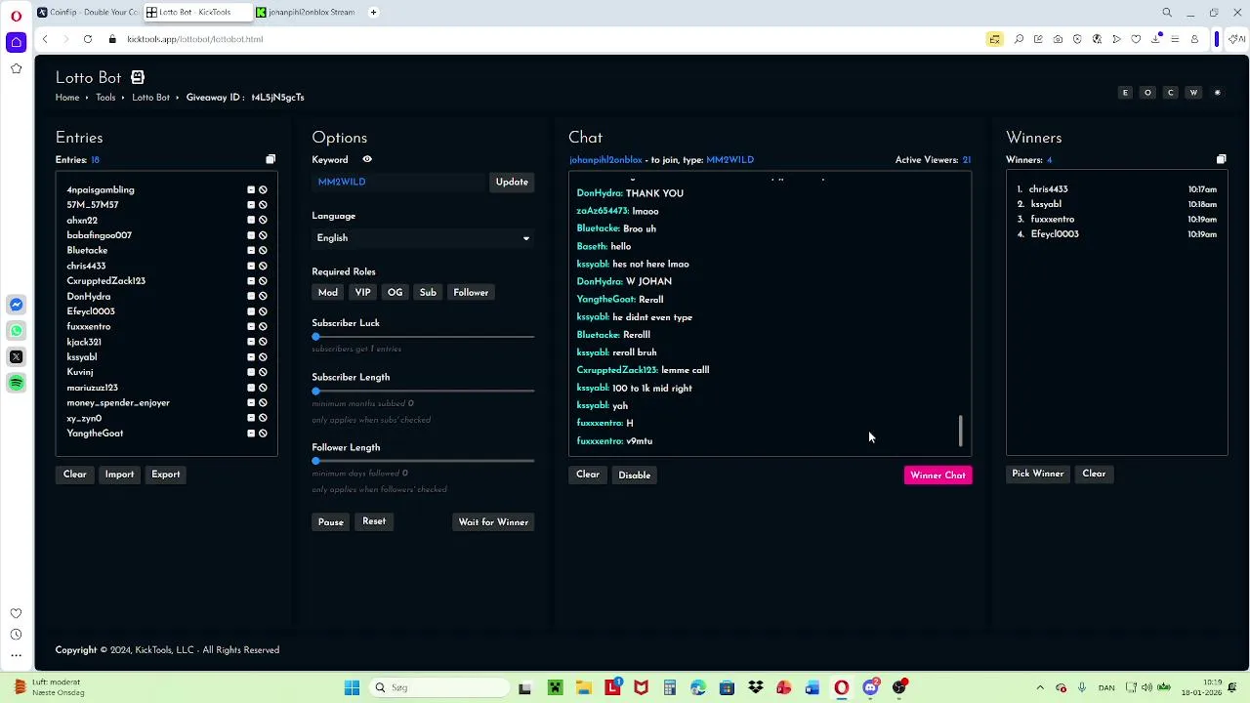The height and width of the screenshot is (703, 1250).
Task: Copy entries list using Entries copy icon
Action: pyautogui.click(x=271, y=159)
